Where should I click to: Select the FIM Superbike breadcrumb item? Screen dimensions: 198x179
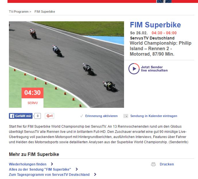[x=45, y=12]
